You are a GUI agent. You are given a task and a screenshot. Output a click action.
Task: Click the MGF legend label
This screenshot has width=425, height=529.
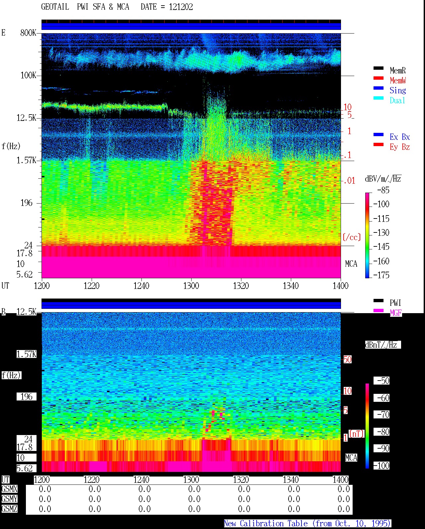pyautogui.click(x=395, y=313)
